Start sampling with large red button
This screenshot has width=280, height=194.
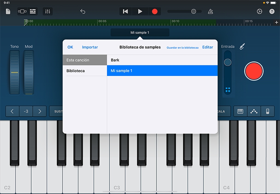click(254, 71)
